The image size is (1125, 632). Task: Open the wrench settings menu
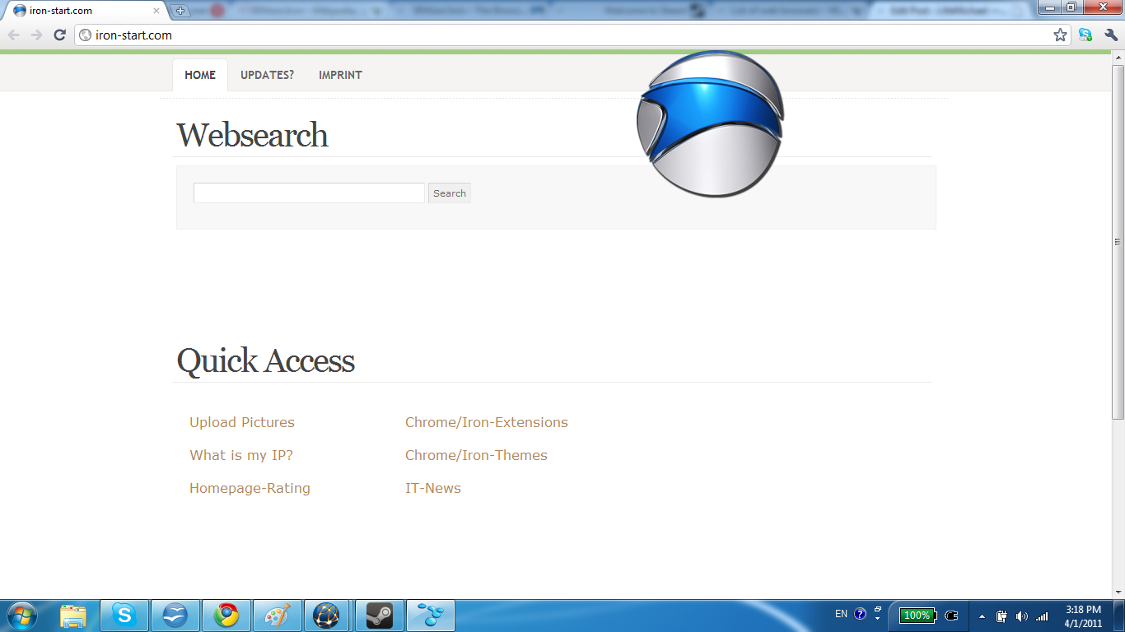point(1111,35)
